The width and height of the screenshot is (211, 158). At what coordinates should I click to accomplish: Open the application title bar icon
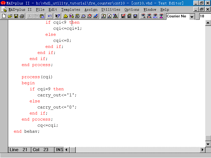[3, 3]
